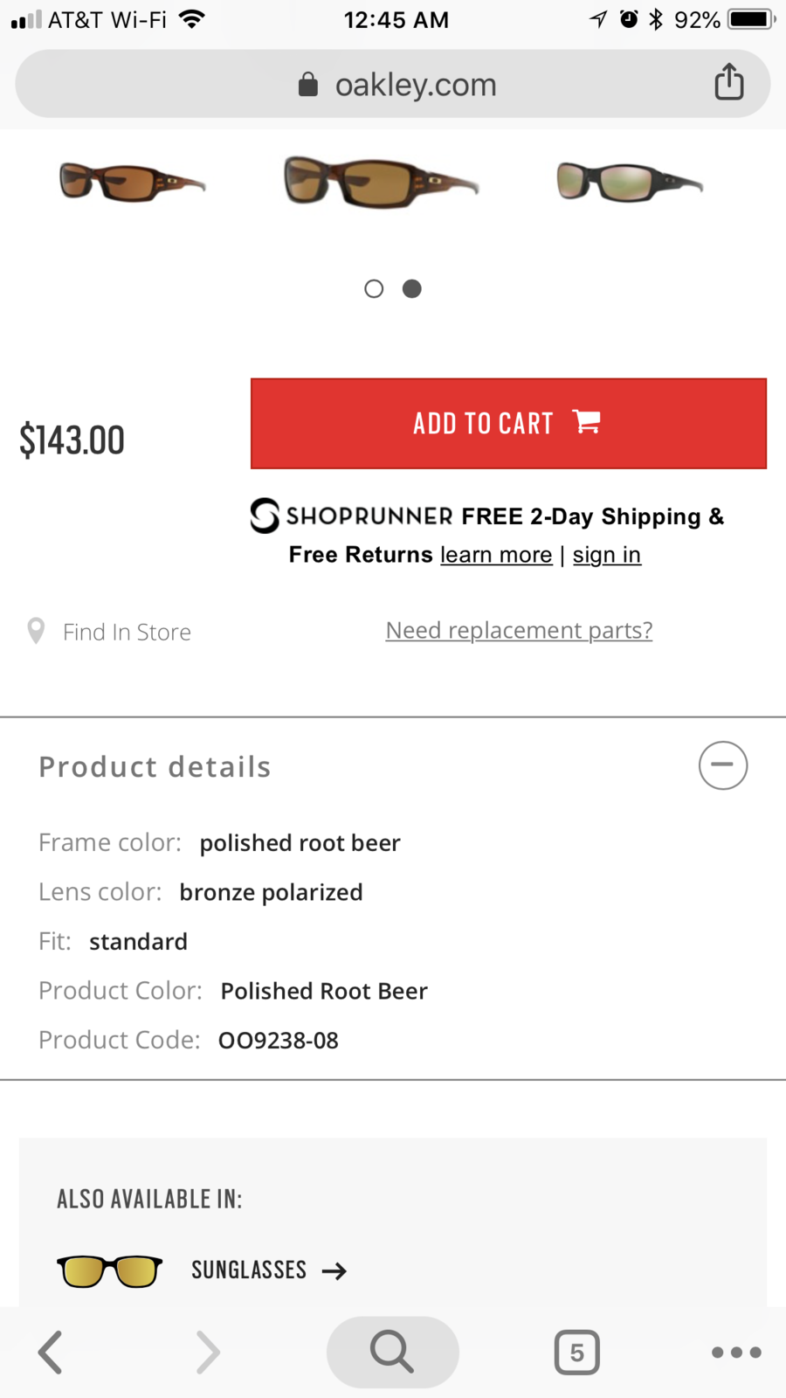Open the browser search button
Screen dimensions: 786x1398
coord(392,1353)
